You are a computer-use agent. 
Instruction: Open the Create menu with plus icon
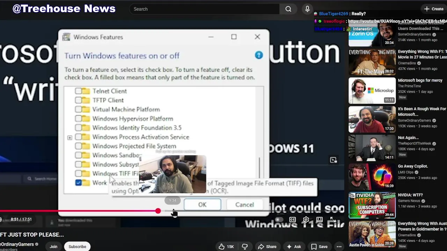point(434,9)
